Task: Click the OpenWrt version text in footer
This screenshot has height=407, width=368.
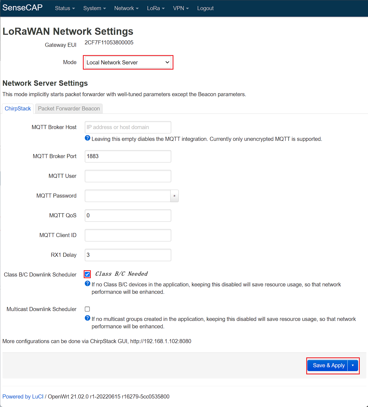Action: click(109, 397)
